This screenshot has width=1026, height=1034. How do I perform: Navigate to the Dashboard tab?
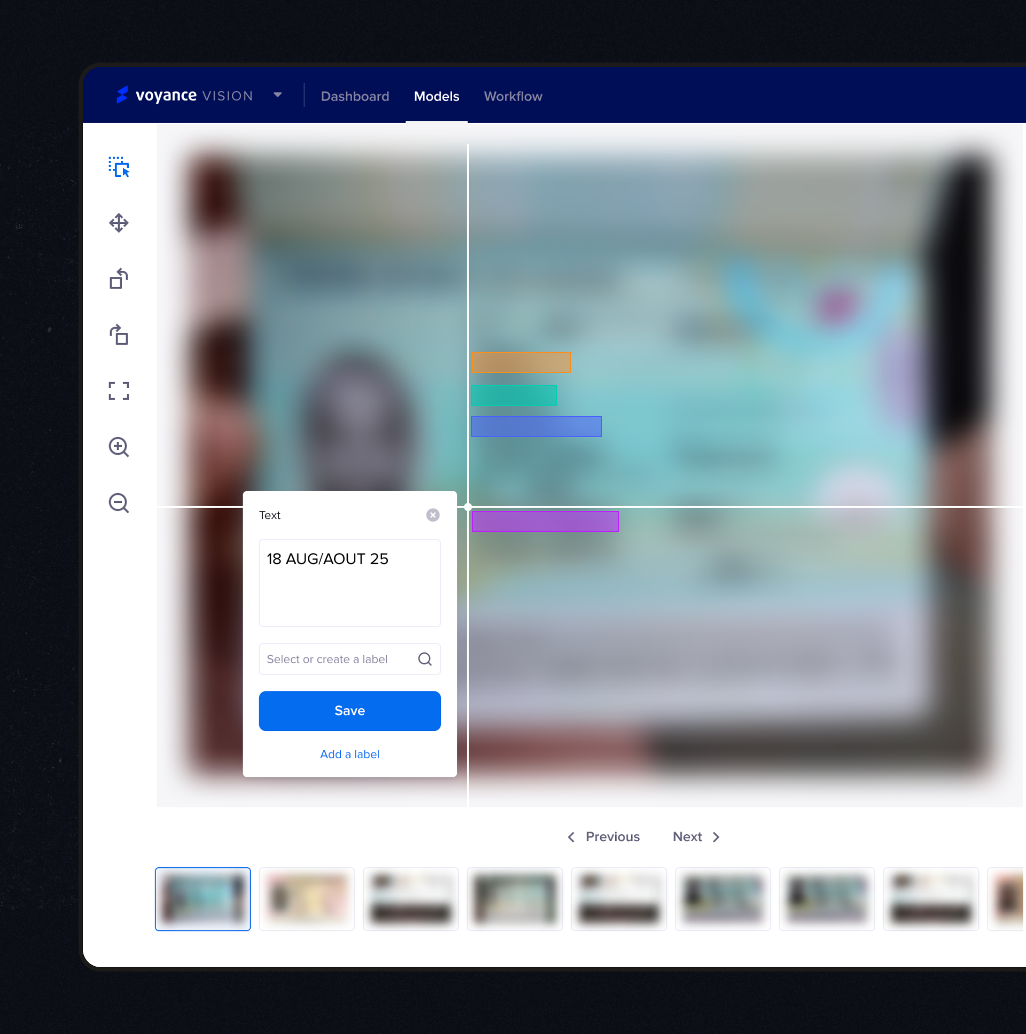(x=355, y=96)
